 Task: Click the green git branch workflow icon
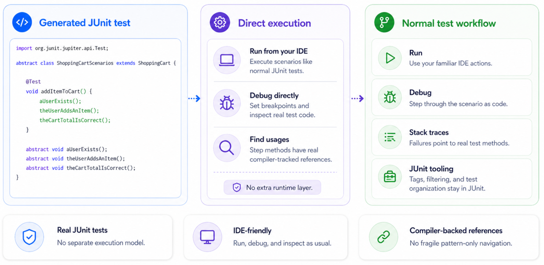coord(384,22)
